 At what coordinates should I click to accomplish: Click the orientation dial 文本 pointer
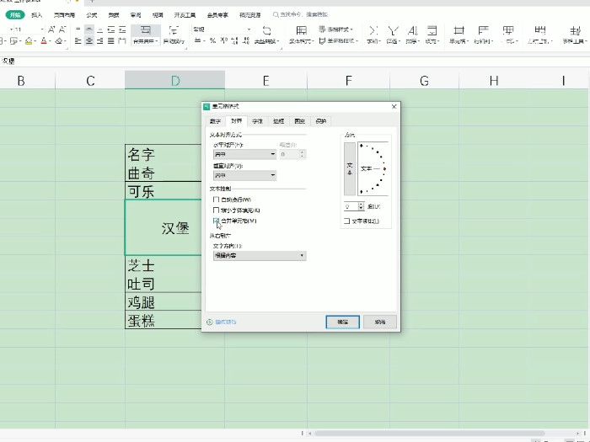pos(373,168)
